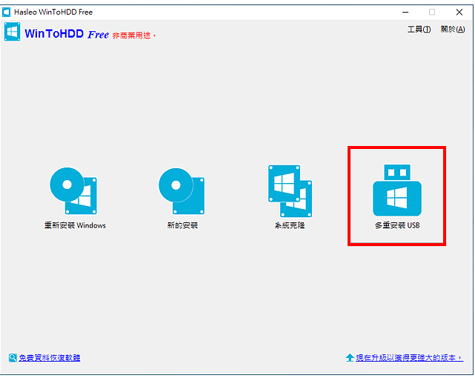Select the 新的安裝 new installation icon

point(182,191)
